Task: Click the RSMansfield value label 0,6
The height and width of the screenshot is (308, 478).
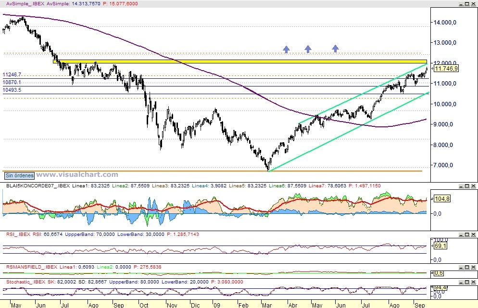Action: point(439,273)
